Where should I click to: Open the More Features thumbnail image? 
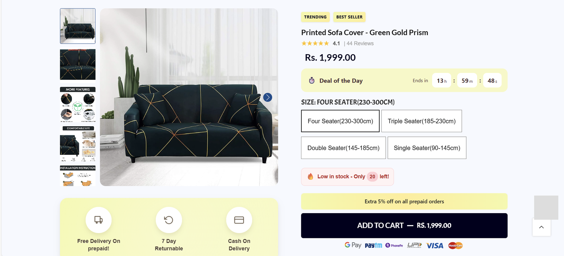(x=78, y=104)
